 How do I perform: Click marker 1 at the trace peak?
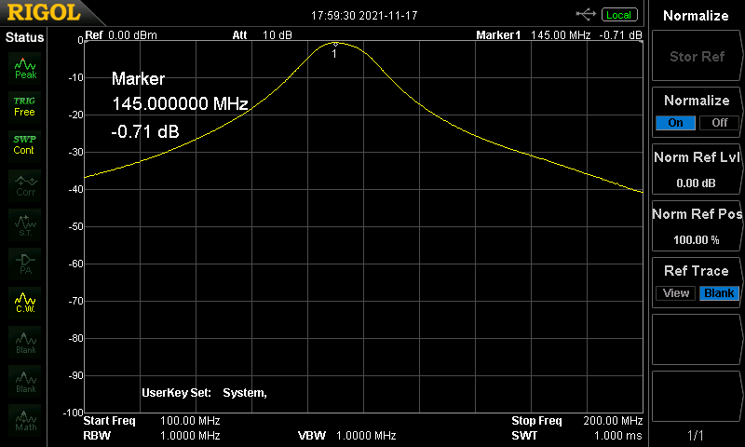[x=335, y=45]
